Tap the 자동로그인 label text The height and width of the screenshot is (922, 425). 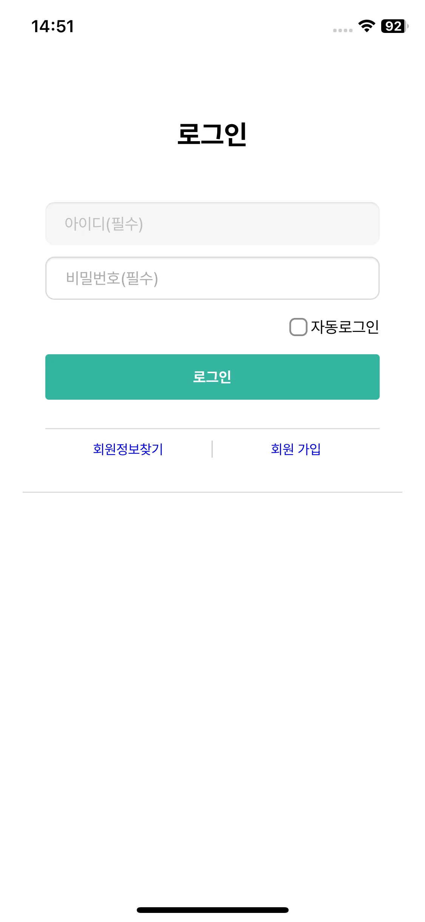(x=345, y=327)
